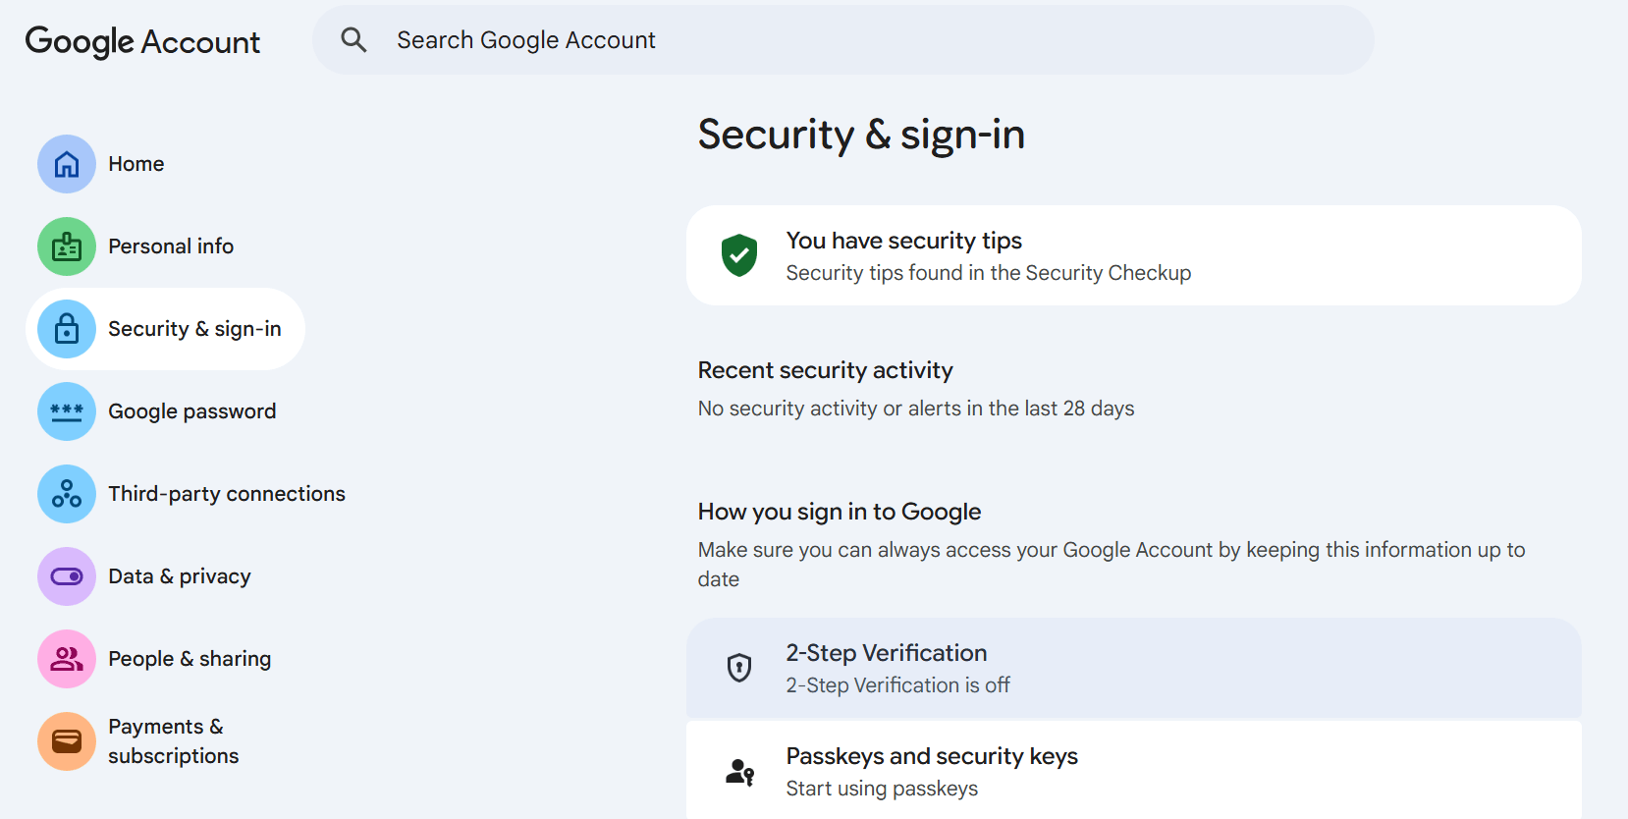The height and width of the screenshot is (819, 1628).
Task: Click the 2-Step Verification shield icon
Action: tap(739, 668)
